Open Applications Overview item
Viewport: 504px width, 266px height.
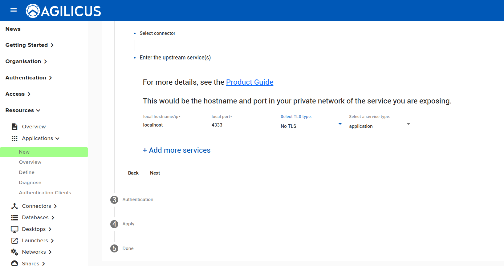(x=30, y=162)
